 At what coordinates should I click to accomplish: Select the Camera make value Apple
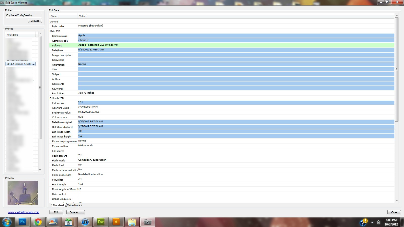(x=82, y=35)
